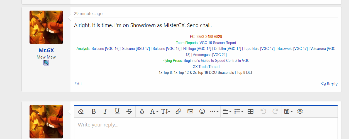
Task: Open the font family dropdown
Action: click(x=154, y=111)
